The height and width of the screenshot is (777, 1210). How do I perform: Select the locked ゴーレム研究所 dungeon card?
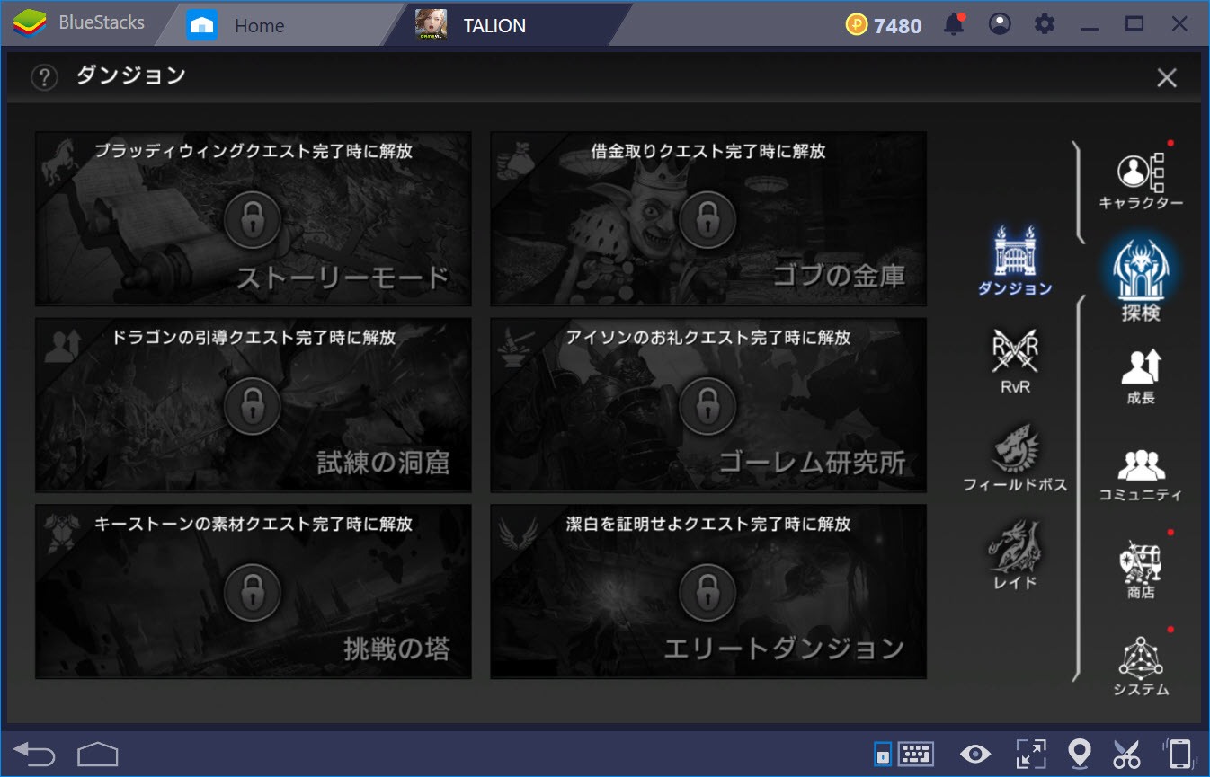[x=708, y=405]
